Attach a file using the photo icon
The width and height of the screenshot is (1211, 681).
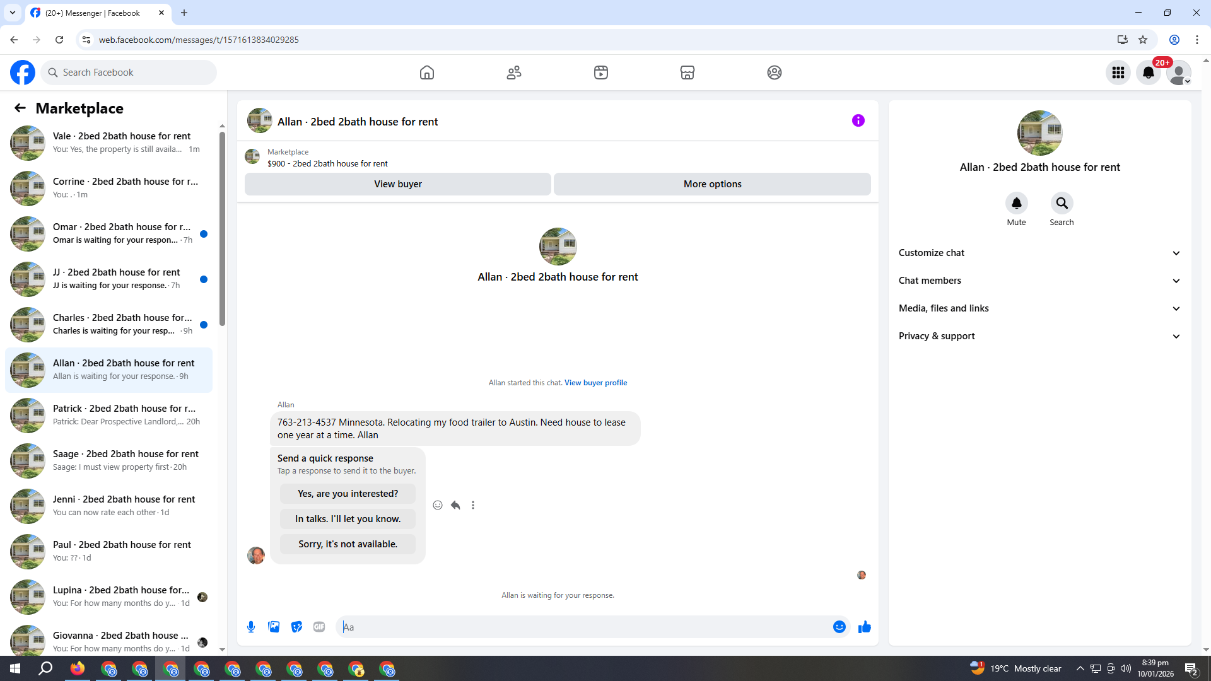coord(274,627)
